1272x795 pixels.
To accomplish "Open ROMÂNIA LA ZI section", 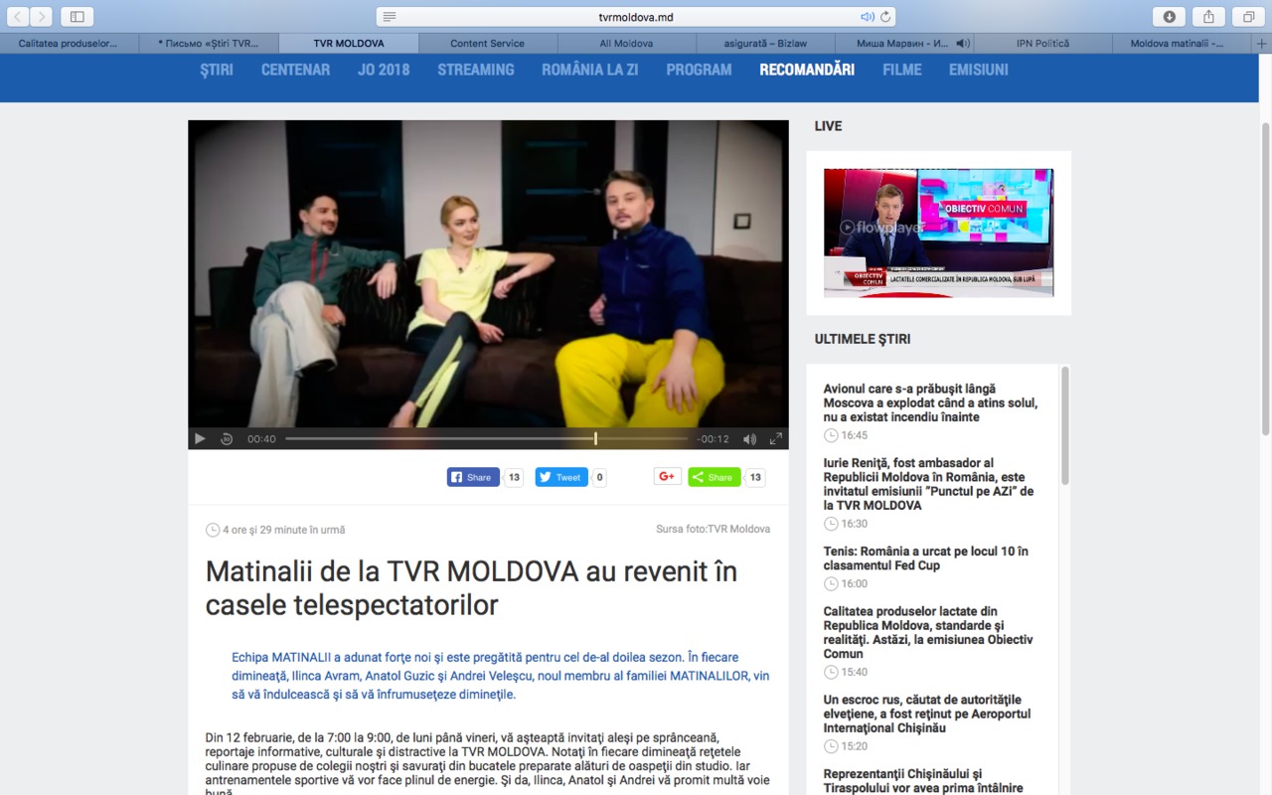I will pos(590,70).
